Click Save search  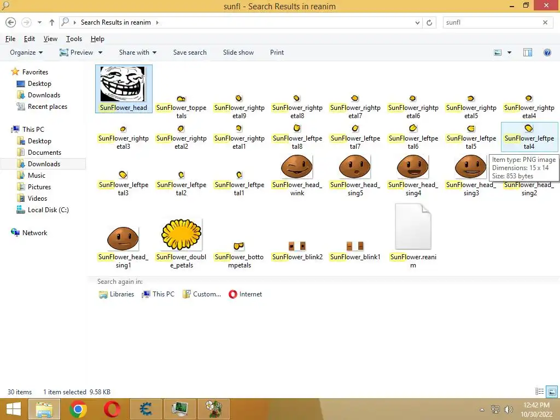tap(190, 52)
